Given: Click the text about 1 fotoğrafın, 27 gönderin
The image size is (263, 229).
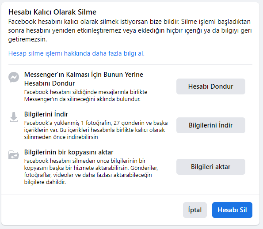Looking at the screenshot, I should click(x=96, y=130).
